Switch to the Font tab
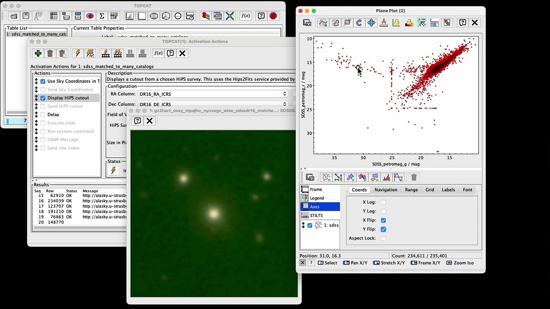This screenshot has height=309, width=550. pyautogui.click(x=467, y=190)
